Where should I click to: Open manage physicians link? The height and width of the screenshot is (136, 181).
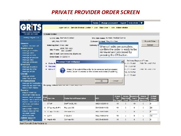coord(30,57)
